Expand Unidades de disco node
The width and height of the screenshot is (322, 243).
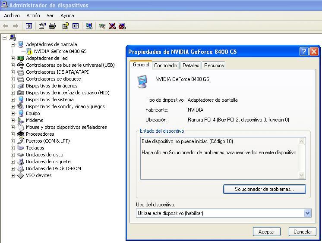click(13, 155)
